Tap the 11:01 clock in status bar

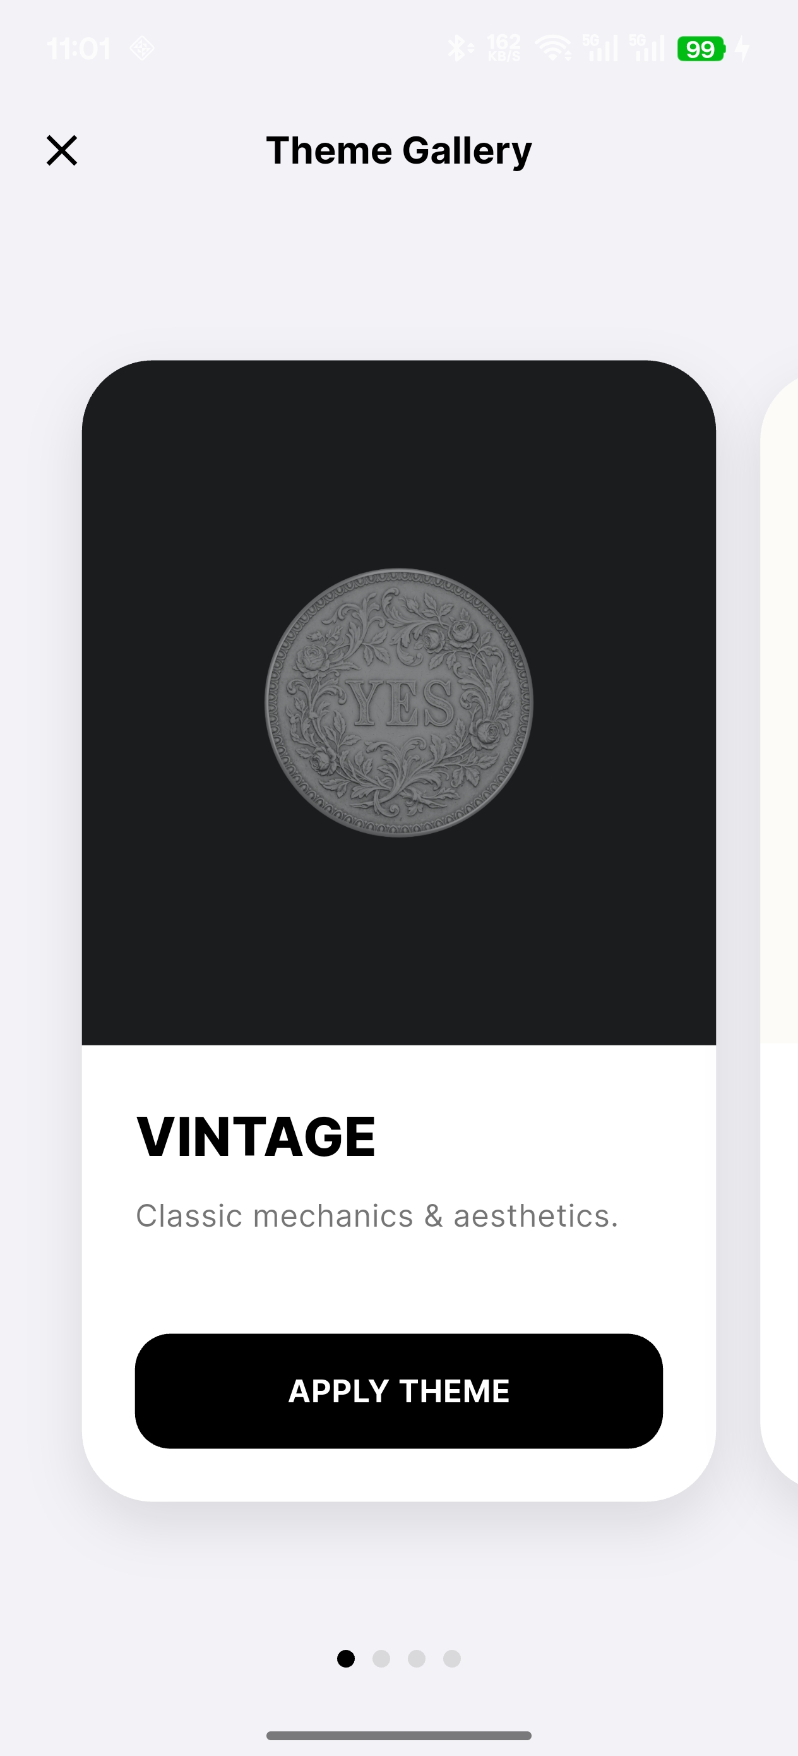[x=78, y=49]
